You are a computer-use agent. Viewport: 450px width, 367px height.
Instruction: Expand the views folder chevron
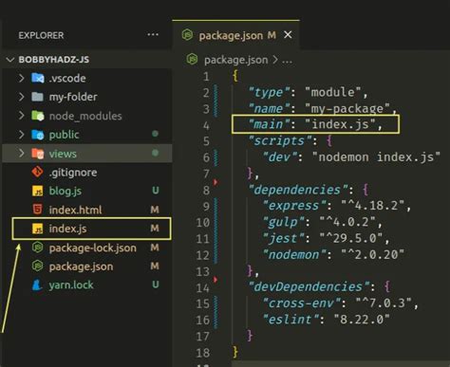pyautogui.click(x=21, y=154)
